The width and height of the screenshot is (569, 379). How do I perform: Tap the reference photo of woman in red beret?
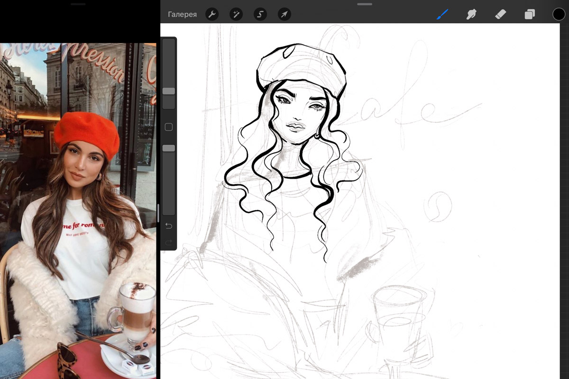[x=78, y=208]
